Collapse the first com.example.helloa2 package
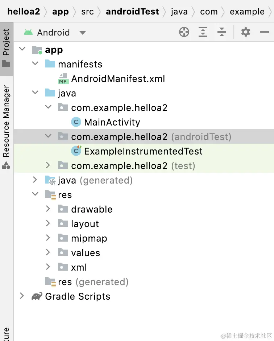 click(x=48, y=107)
